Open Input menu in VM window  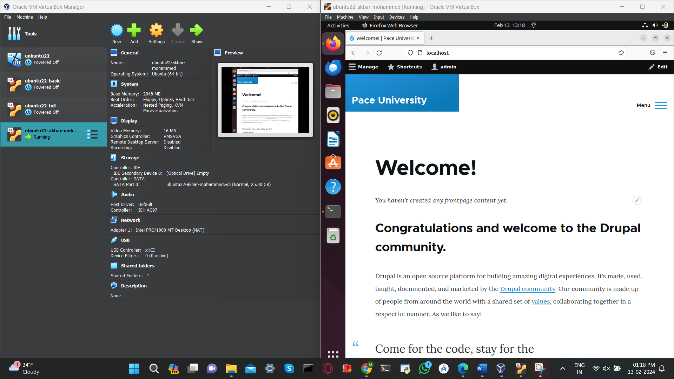point(379,17)
